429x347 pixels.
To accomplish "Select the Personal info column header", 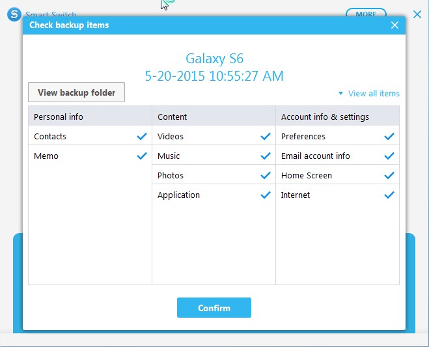I will click(x=90, y=116).
